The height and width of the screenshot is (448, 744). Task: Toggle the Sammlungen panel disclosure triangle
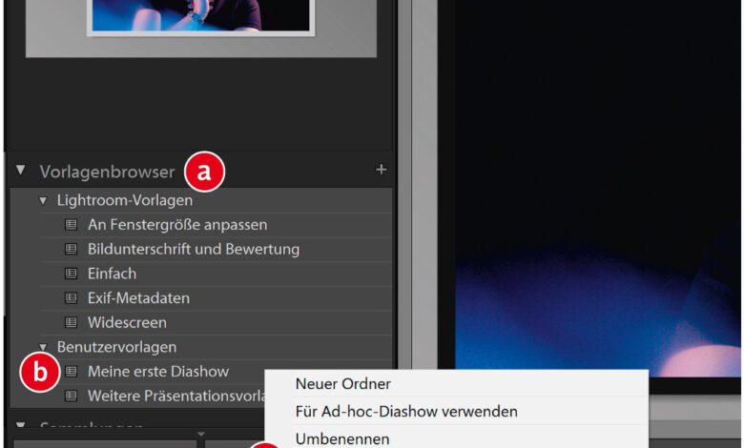coord(20,425)
